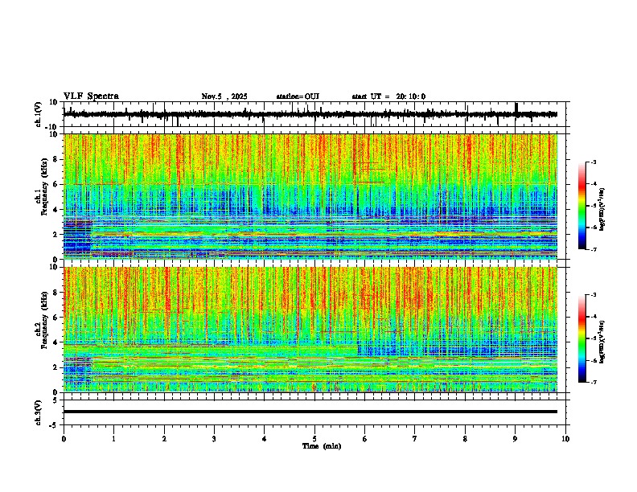The image size is (637, 492).
Task: Click the "2" tick on ch.1 frequency axis
Action: [55, 234]
